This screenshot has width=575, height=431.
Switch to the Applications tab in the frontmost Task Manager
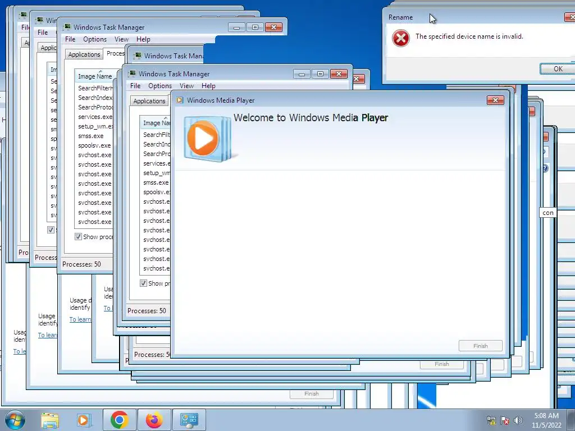(149, 101)
